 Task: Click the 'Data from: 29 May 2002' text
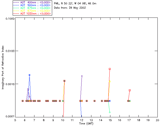[70, 8]
